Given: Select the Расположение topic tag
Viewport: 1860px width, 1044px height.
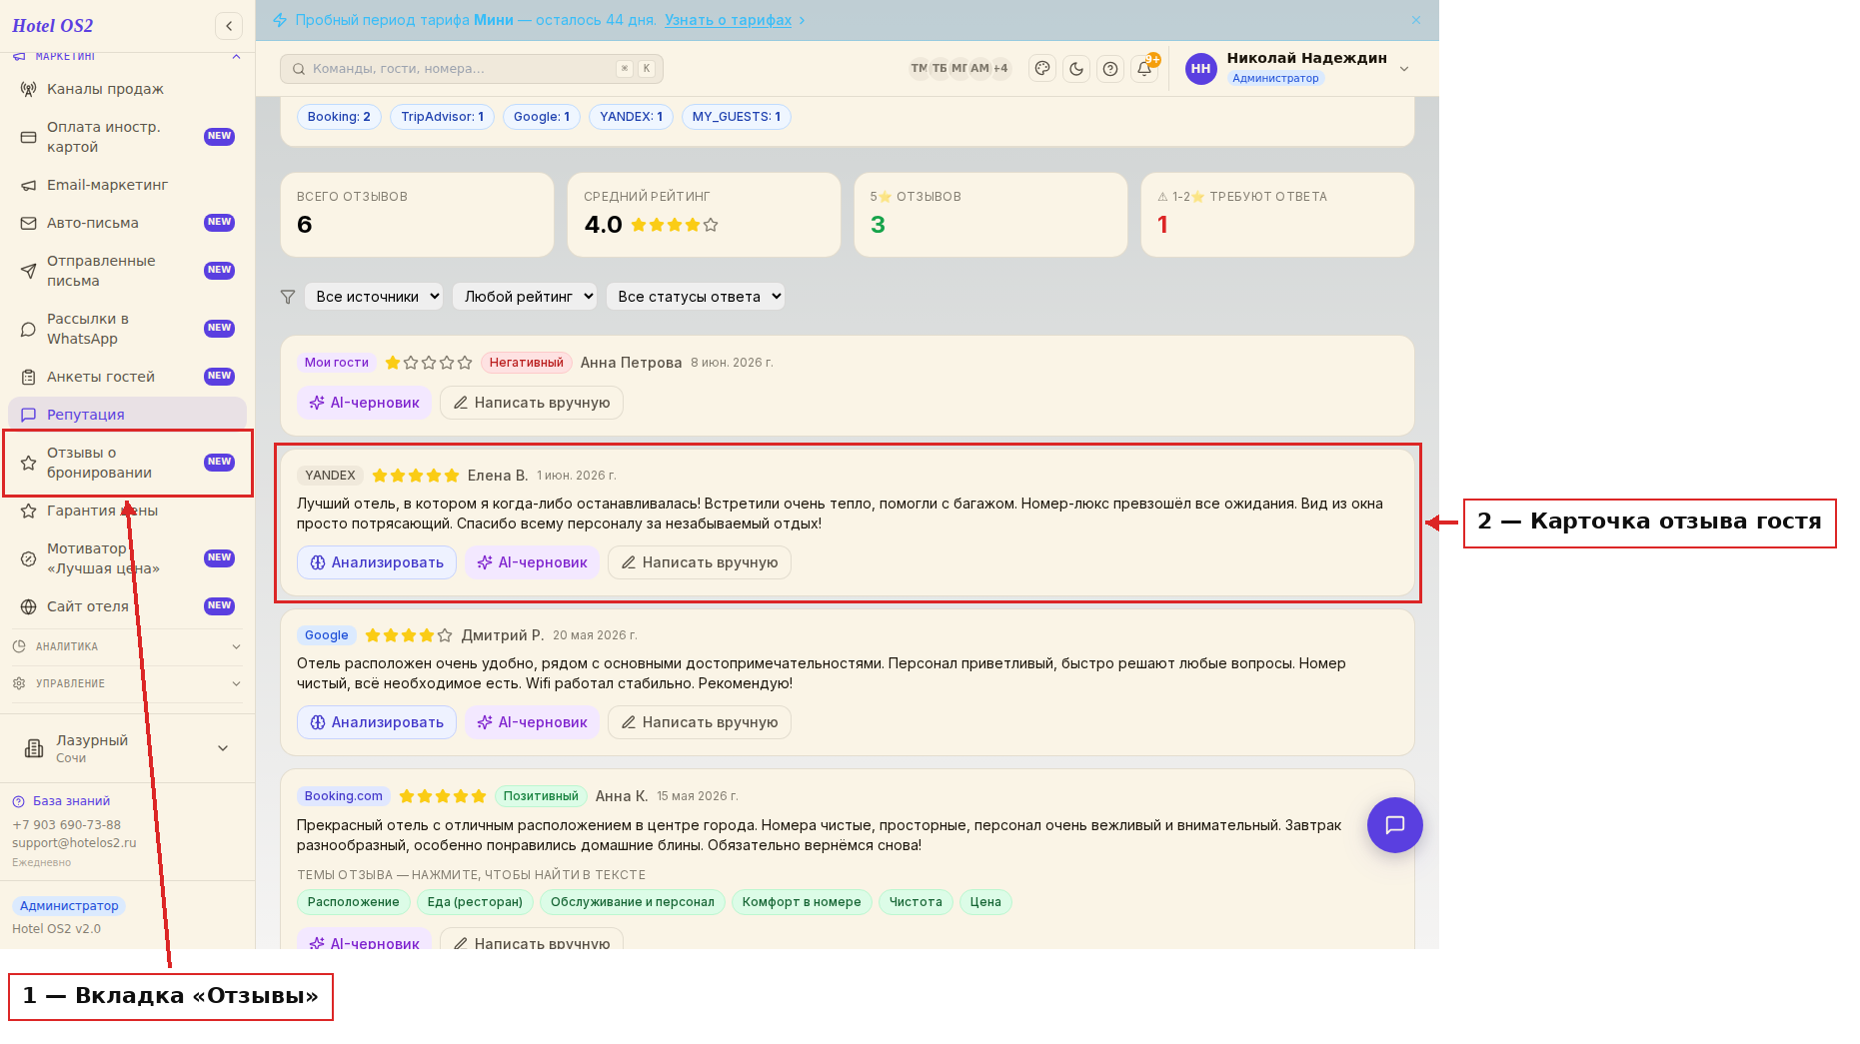Looking at the screenshot, I should (x=353, y=902).
